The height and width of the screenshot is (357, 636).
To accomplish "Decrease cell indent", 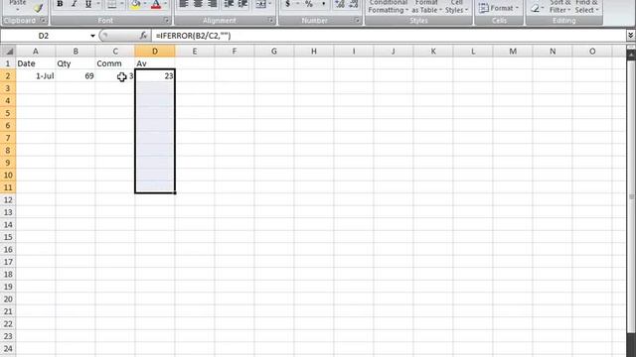I will coord(229,4).
